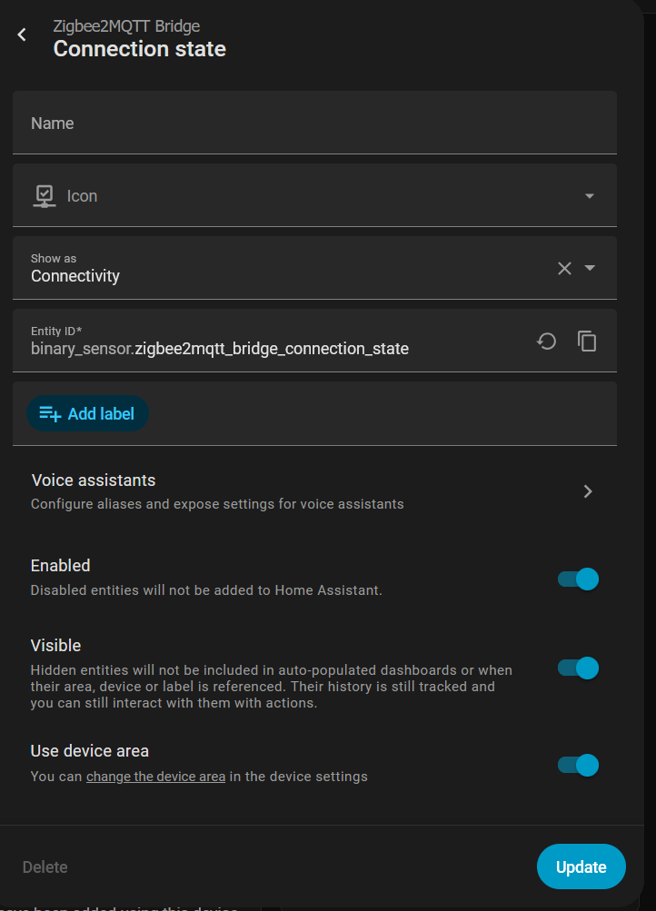Screen dimensions: 656x911
Task: Click the Add label chip
Action: click(87, 413)
